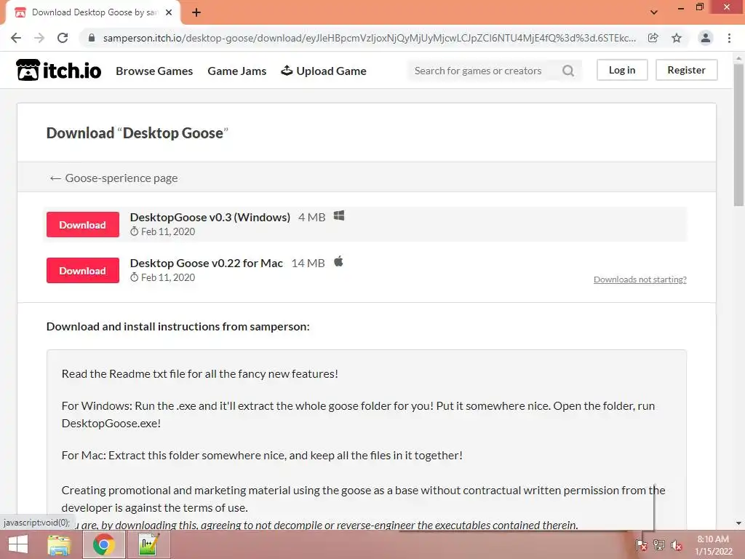Click 'Download and install instructions from samperson' heading
Image resolution: width=745 pixels, height=559 pixels.
178,327
